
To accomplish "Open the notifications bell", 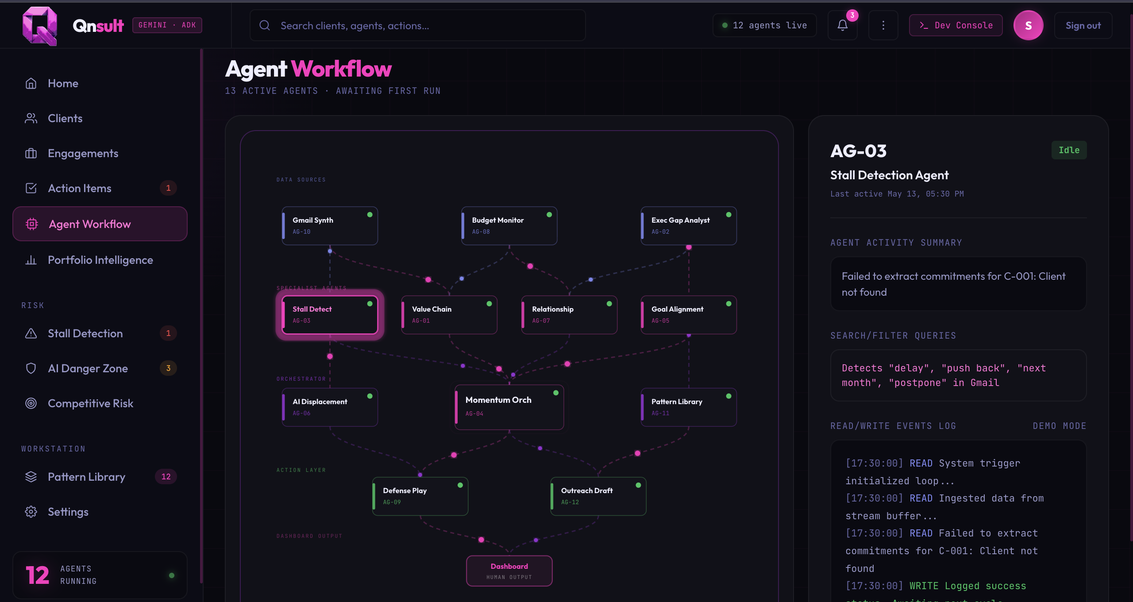I will (x=843, y=25).
